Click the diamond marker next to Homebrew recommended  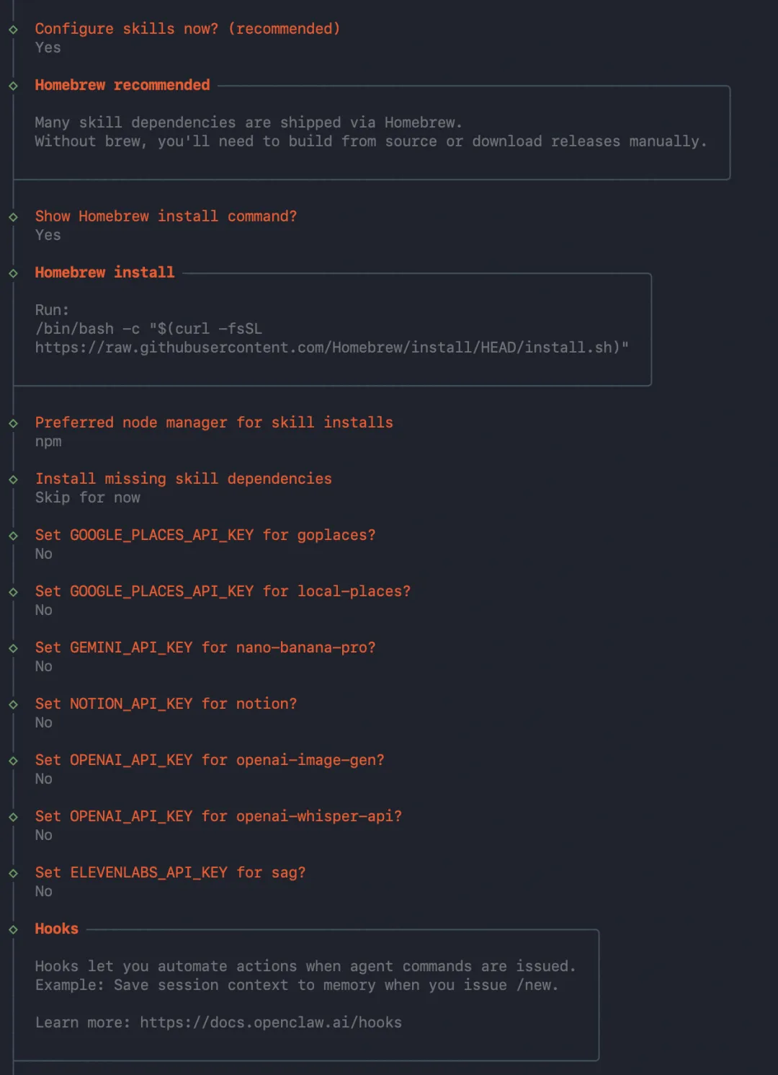click(13, 86)
